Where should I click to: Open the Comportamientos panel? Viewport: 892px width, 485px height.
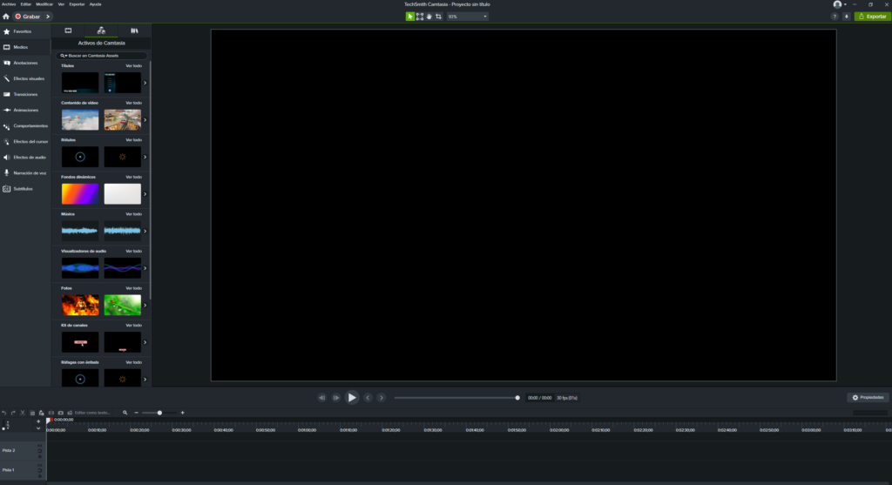pos(25,125)
